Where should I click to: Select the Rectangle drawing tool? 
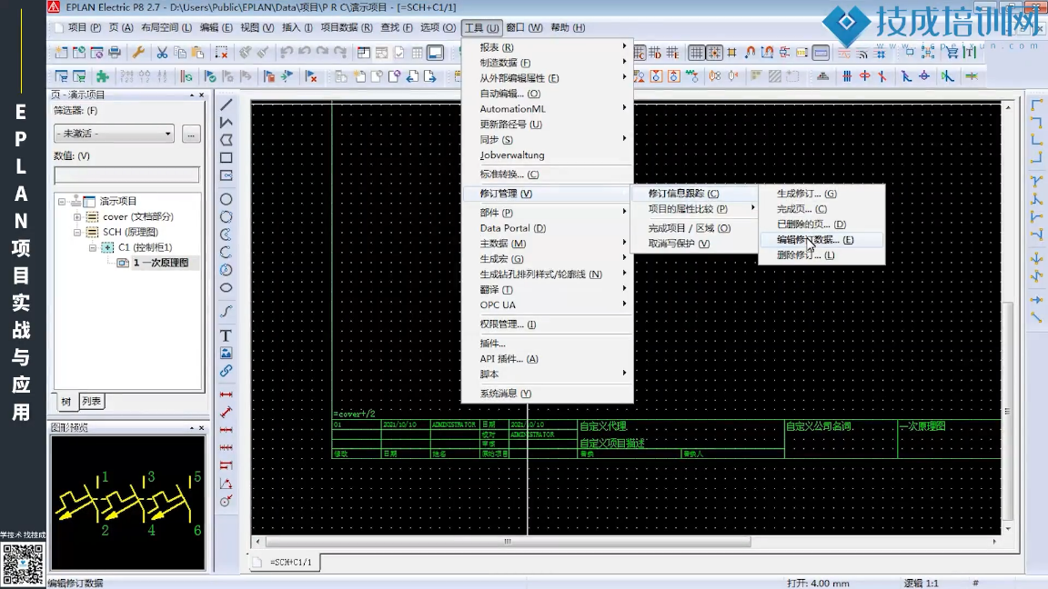227,158
